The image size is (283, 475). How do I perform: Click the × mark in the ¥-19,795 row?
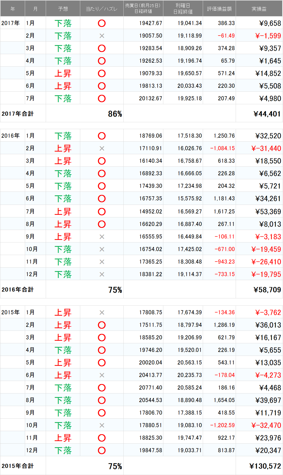102,274
